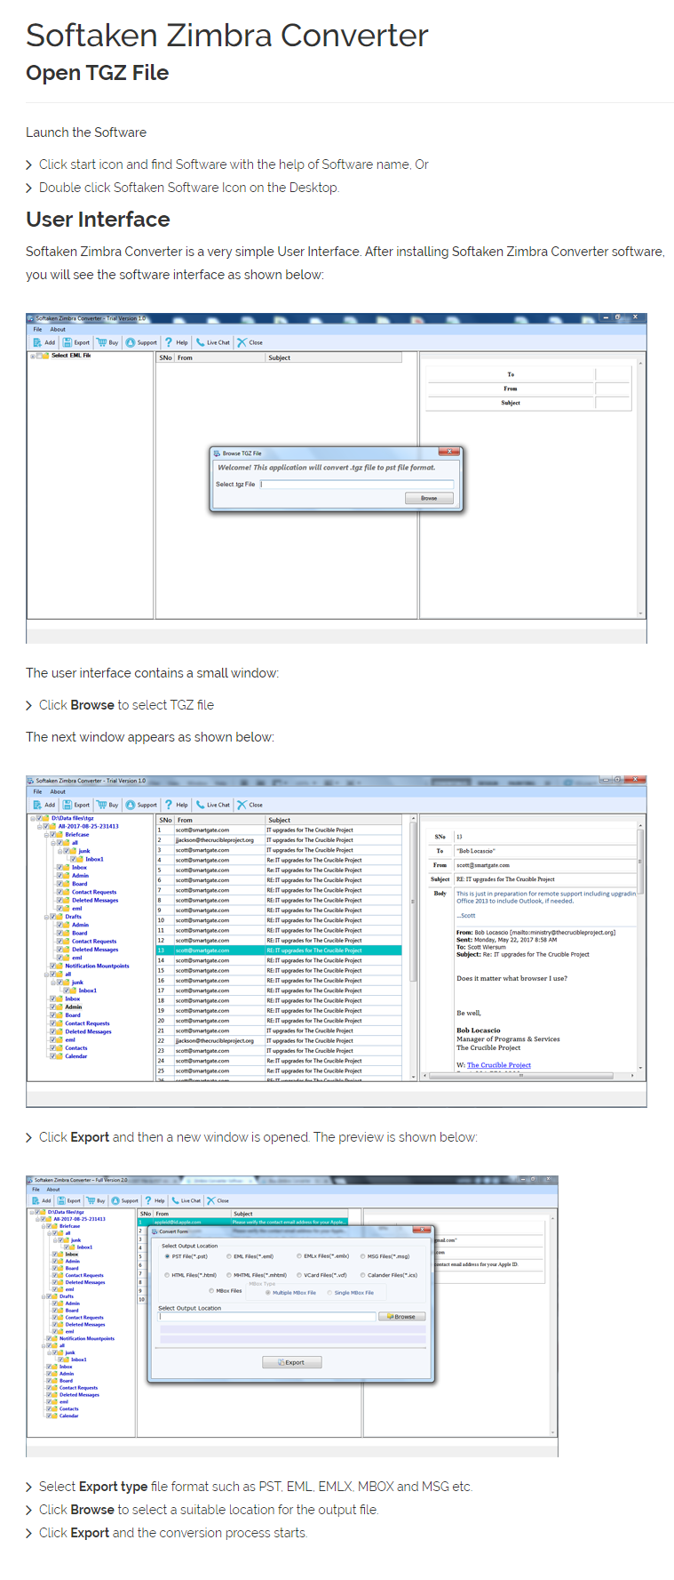Click Close toolbar icon in Browse TGZ File screenshot
Screen dimensions: 674x1580
click(x=242, y=342)
